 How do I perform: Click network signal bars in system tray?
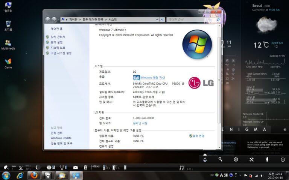[x=256, y=176]
